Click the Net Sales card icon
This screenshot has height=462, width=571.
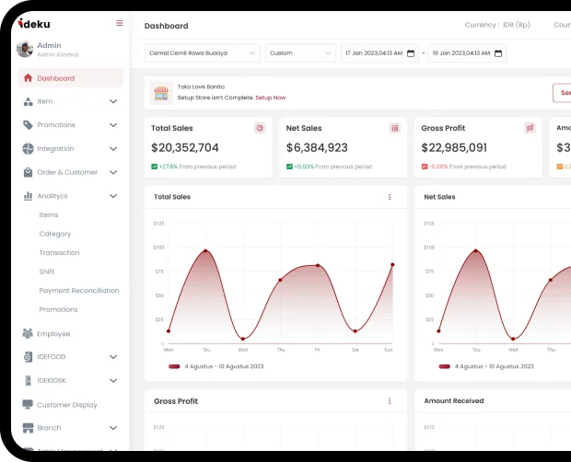395,128
